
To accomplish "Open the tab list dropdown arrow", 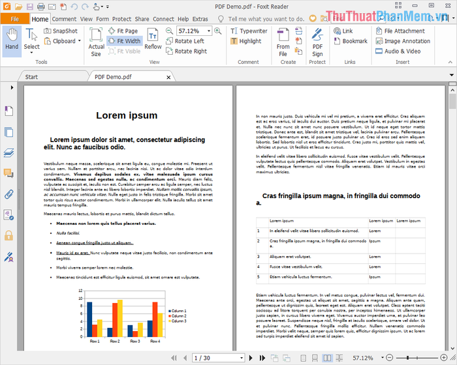I will coord(452,75).
